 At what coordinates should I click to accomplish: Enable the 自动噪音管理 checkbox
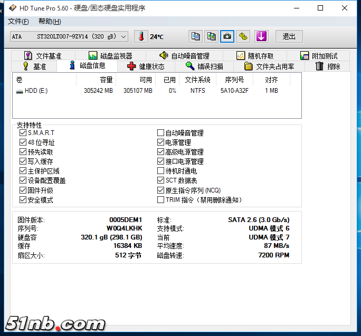(160, 133)
